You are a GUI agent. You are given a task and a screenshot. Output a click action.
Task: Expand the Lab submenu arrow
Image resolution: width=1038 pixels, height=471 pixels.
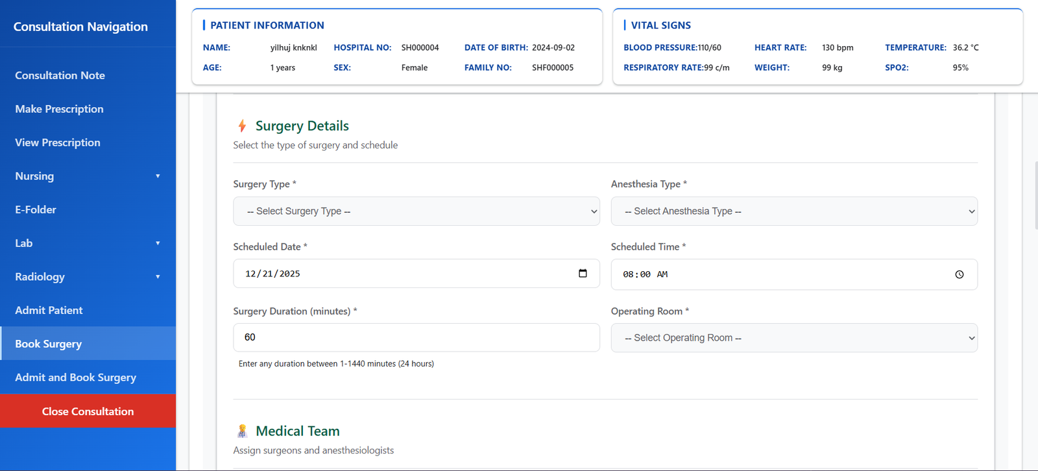(158, 243)
